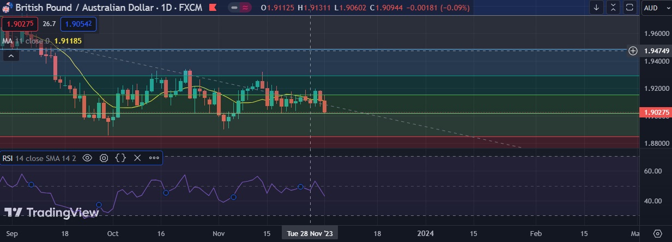Click the red sell price 1.90275 button
Image resolution: width=672 pixels, height=242 pixels.
click(x=20, y=24)
